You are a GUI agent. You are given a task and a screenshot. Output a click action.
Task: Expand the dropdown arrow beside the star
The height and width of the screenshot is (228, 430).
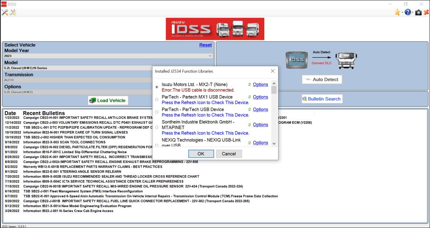click(x=402, y=13)
